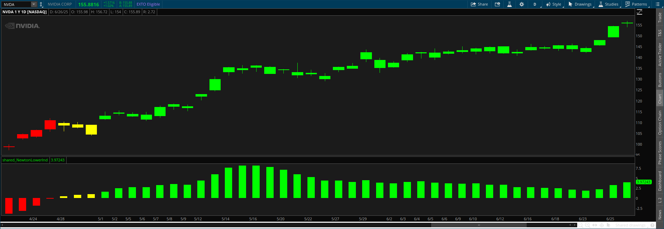
Task: Open the NVDA symbol dropdown arrow
Action: (x=34, y=5)
